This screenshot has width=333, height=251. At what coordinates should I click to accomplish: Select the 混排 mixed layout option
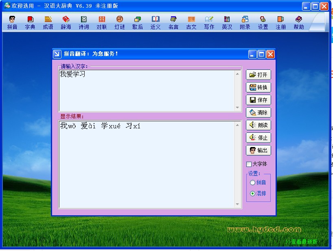pyautogui.click(x=253, y=194)
